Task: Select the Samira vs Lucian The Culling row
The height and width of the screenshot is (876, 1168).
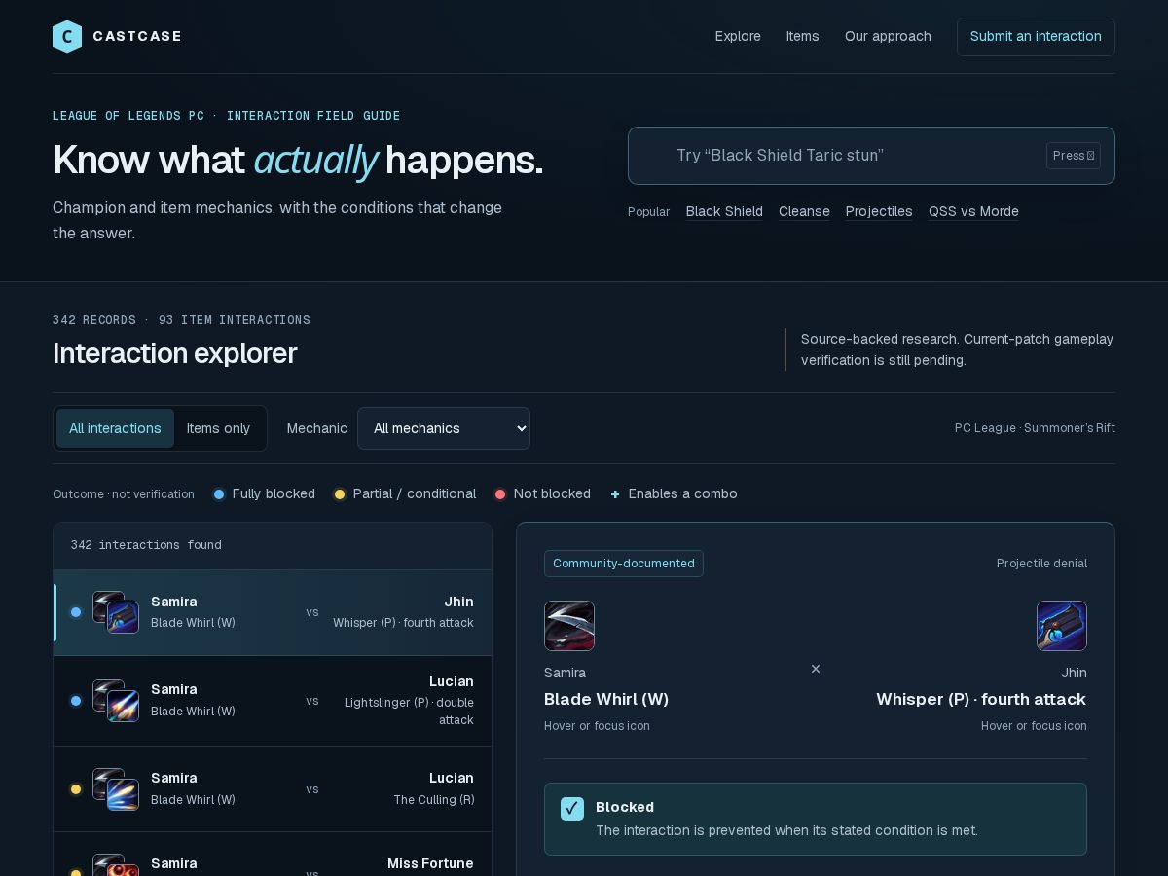Action: pyautogui.click(x=273, y=789)
